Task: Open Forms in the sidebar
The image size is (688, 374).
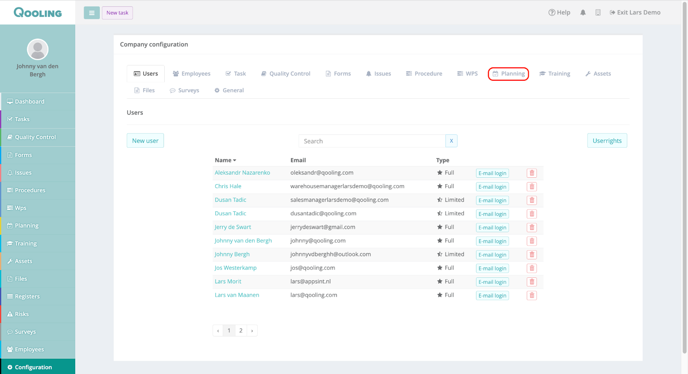Action: pyautogui.click(x=38, y=155)
